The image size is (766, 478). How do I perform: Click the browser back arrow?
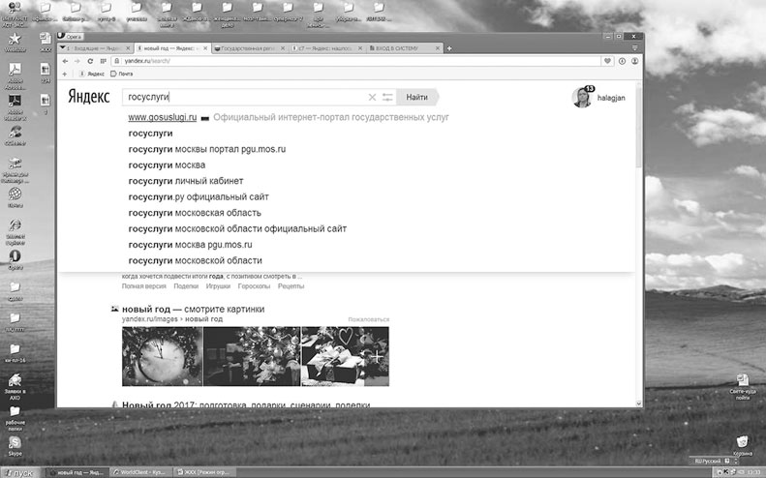[x=65, y=60]
